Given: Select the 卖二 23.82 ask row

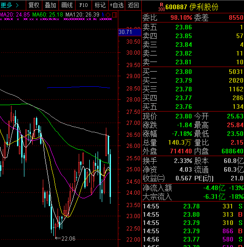Looking at the screenshot, I should 193,53.
